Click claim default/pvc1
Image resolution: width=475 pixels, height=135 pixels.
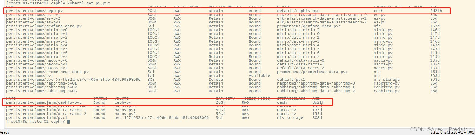click(291, 80)
